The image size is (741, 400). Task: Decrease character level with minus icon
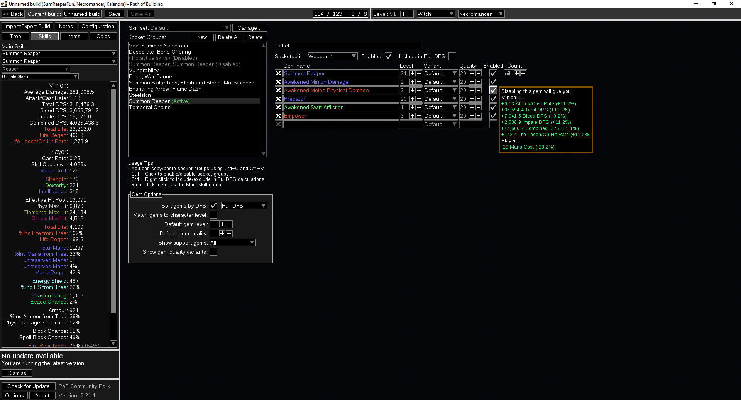[x=410, y=14]
